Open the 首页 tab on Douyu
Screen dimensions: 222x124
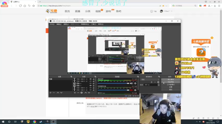click(67, 11)
